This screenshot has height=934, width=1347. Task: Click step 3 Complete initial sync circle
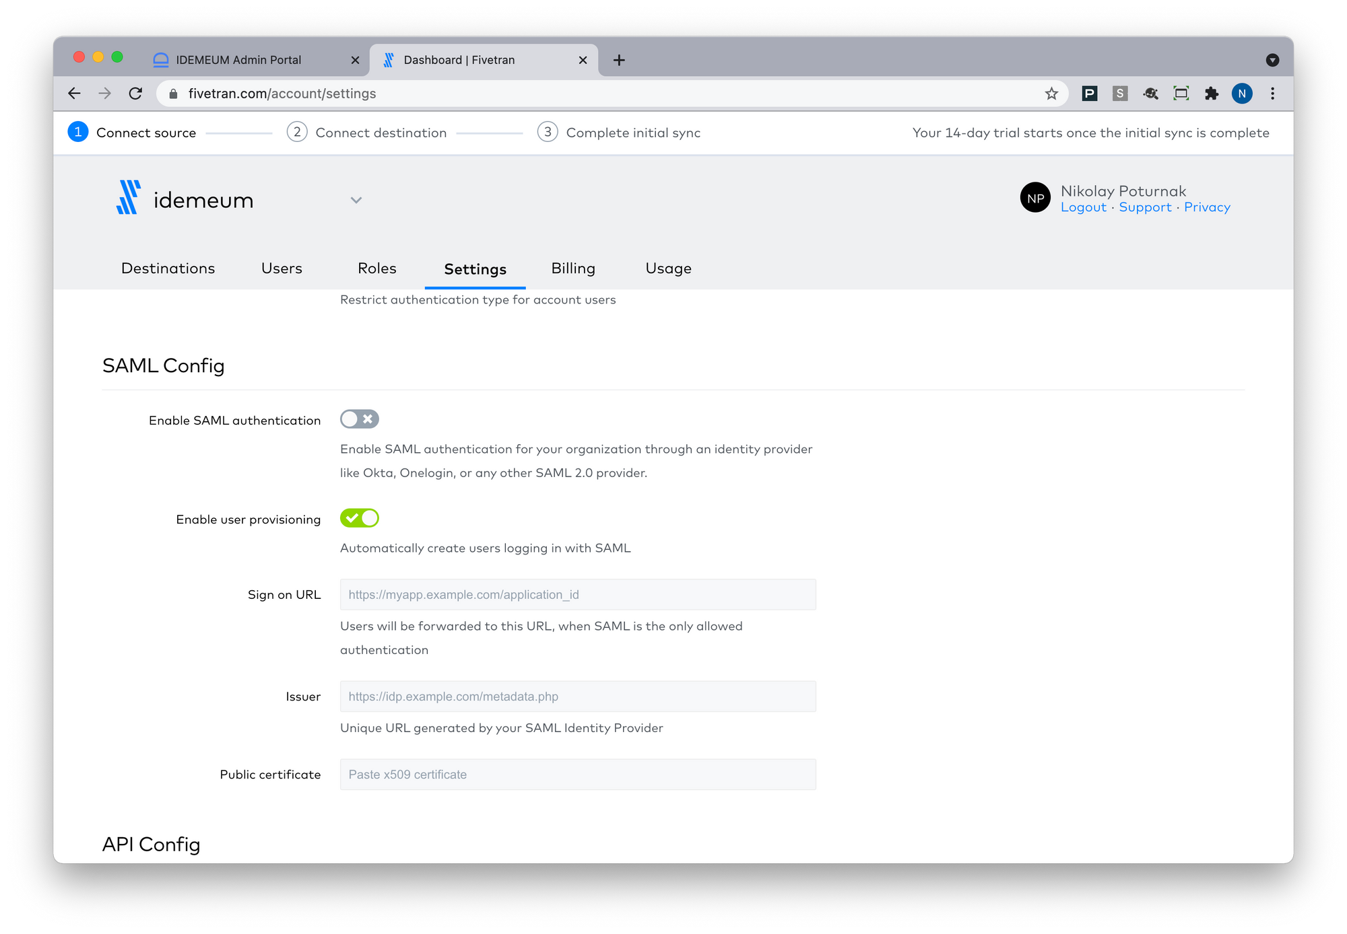[548, 132]
